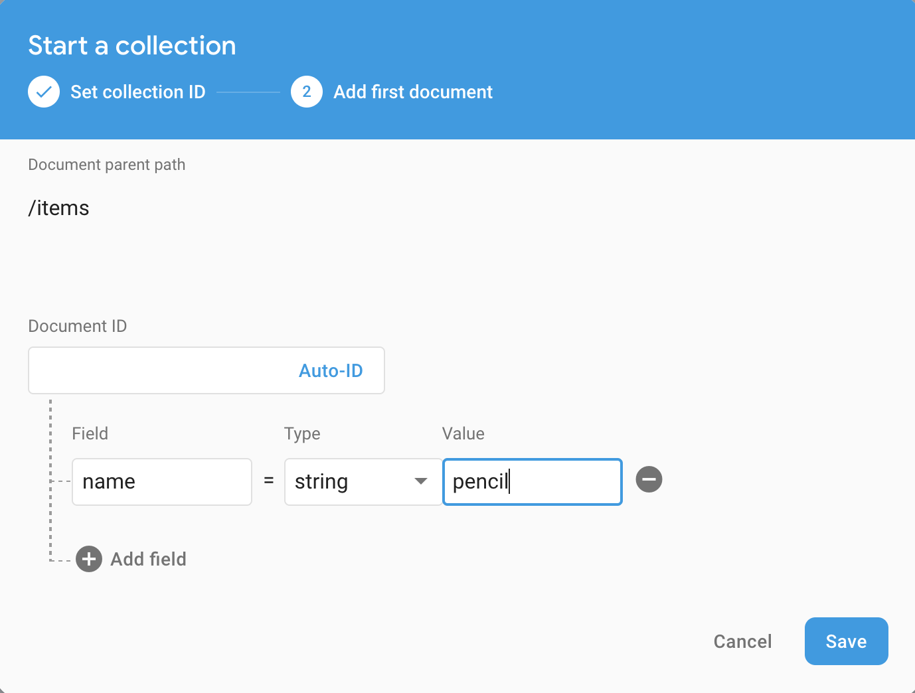Click the Add field label
Screen dimensions: 915x693
pyautogui.click(x=148, y=559)
